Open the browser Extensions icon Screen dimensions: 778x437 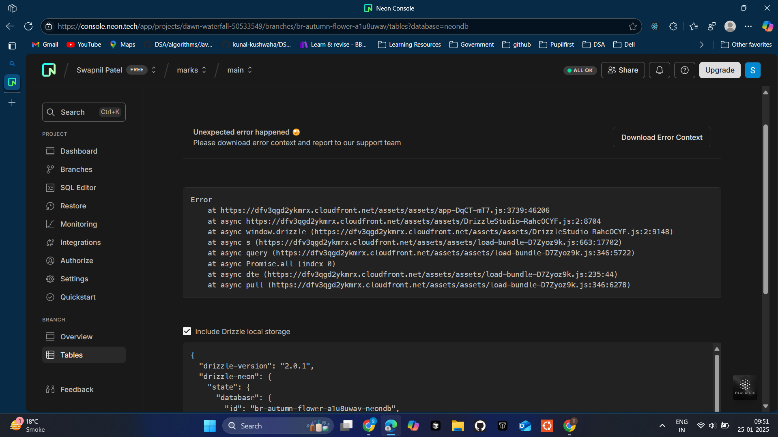click(673, 26)
